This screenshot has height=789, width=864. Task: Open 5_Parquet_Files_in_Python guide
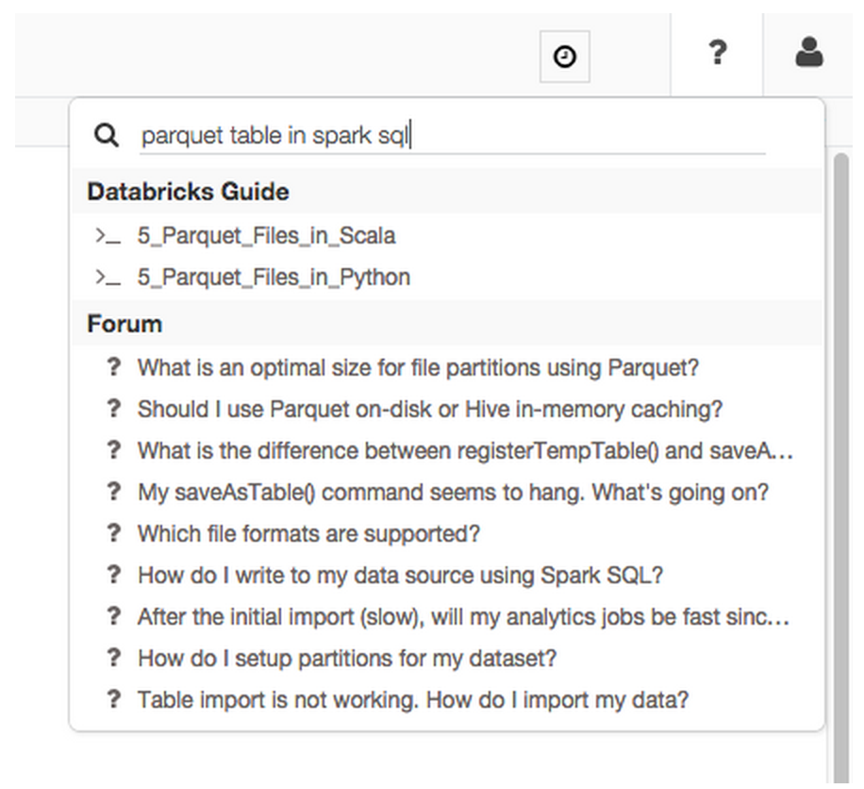pos(274,278)
